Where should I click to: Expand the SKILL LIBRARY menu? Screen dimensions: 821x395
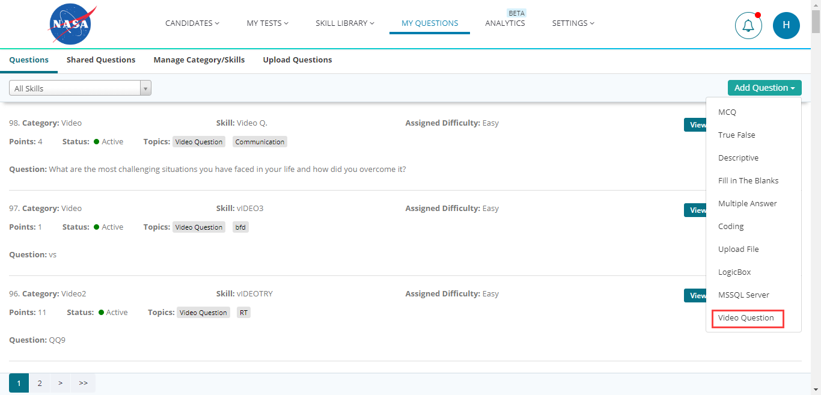(x=345, y=23)
